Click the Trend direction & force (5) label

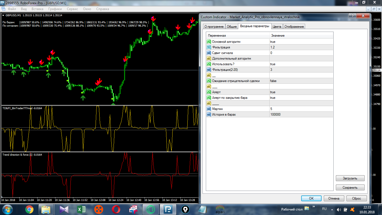[x=22, y=155]
